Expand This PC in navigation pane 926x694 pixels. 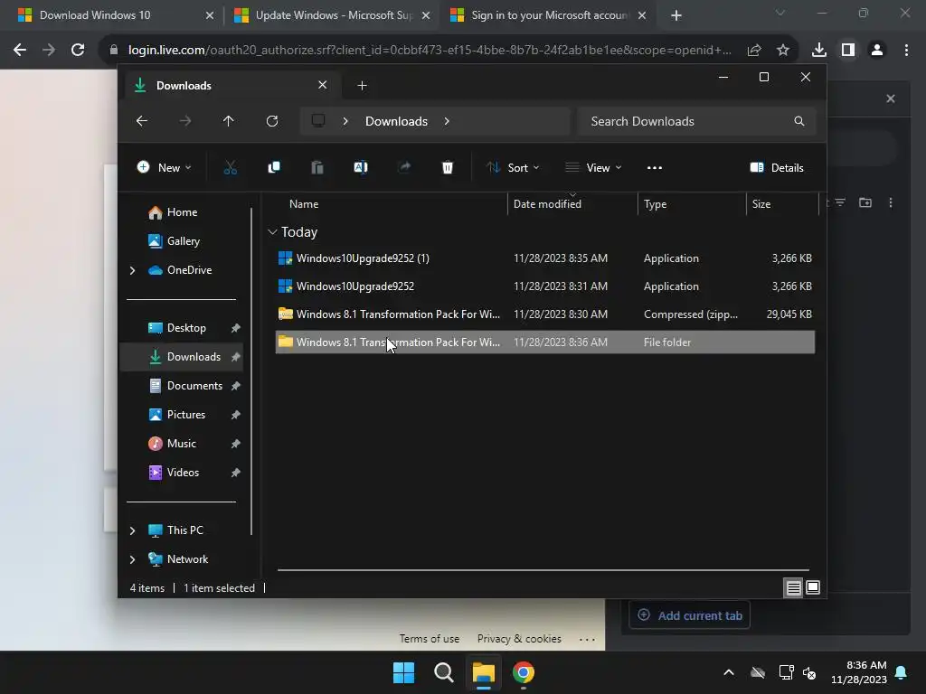pos(132,530)
